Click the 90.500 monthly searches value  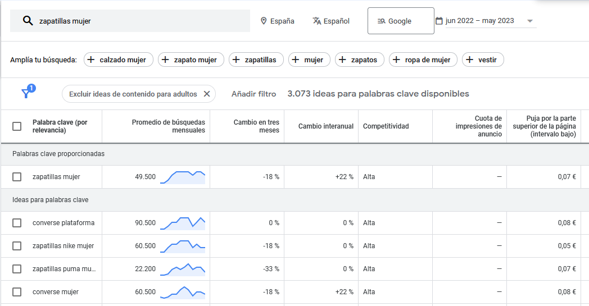click(x=146, y=223)
